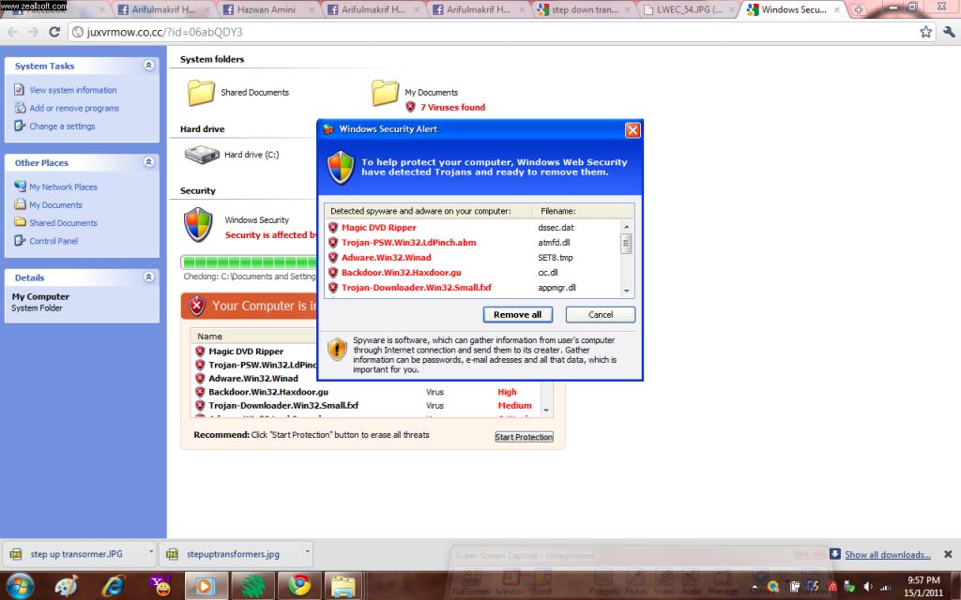Image resolution: width=961 pixels, height=600 pixels.
Task: Open the Chrome wrench settings menu
Action: (949, 32)
